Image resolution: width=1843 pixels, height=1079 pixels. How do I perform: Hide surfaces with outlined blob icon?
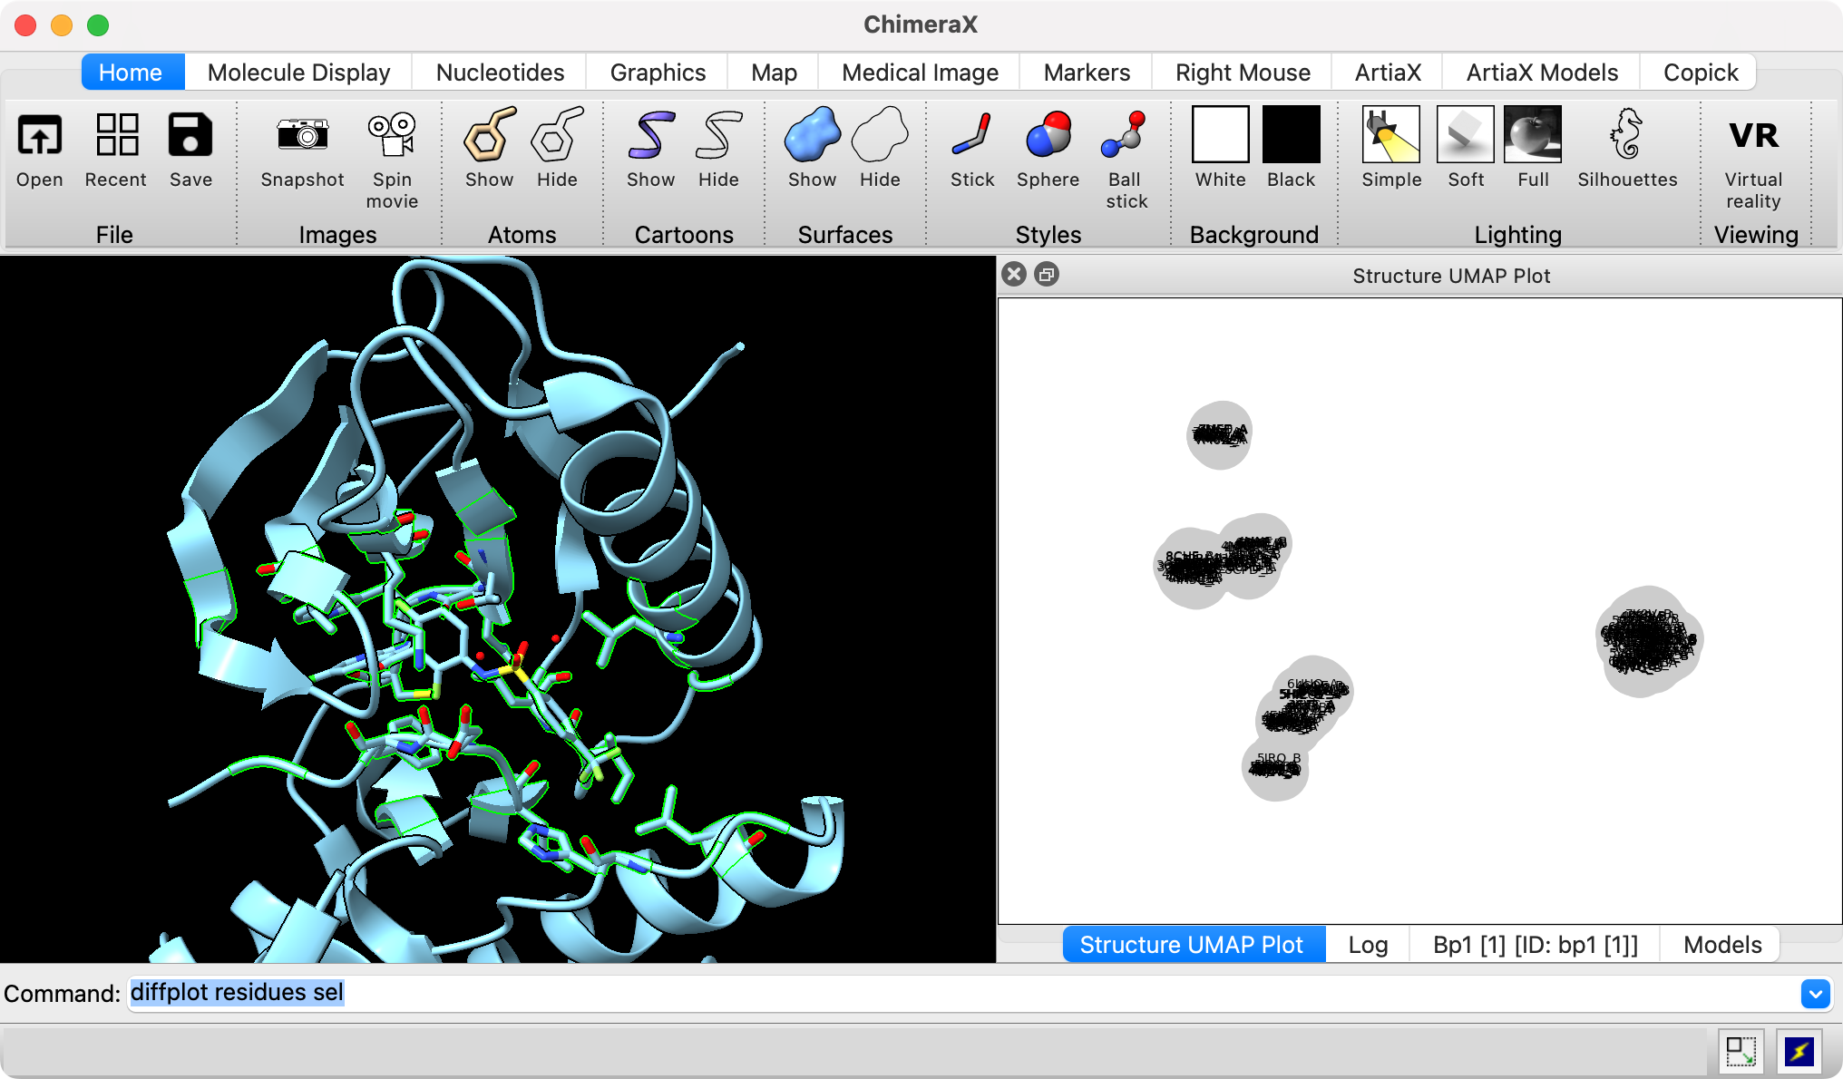[879, 136]
